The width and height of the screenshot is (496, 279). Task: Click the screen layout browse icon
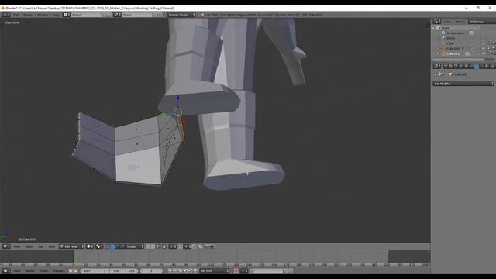point(67,15)
